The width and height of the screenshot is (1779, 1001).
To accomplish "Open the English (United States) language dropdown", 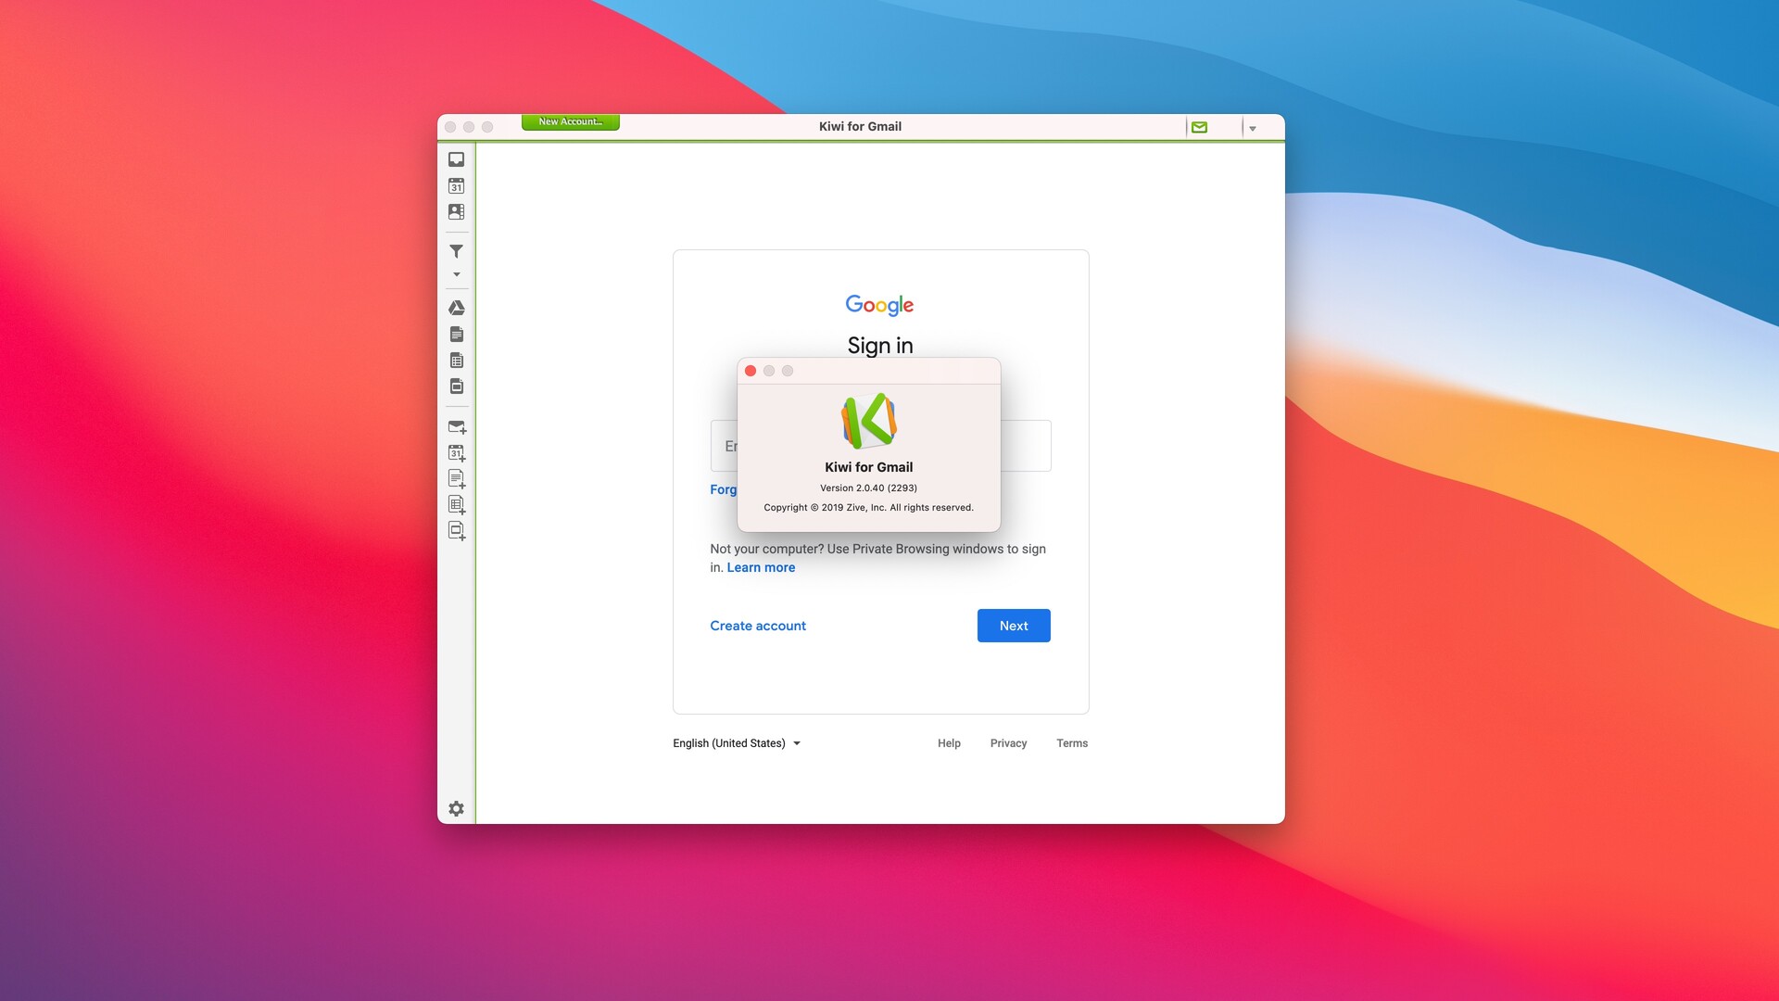I will (x=737, y=743).
